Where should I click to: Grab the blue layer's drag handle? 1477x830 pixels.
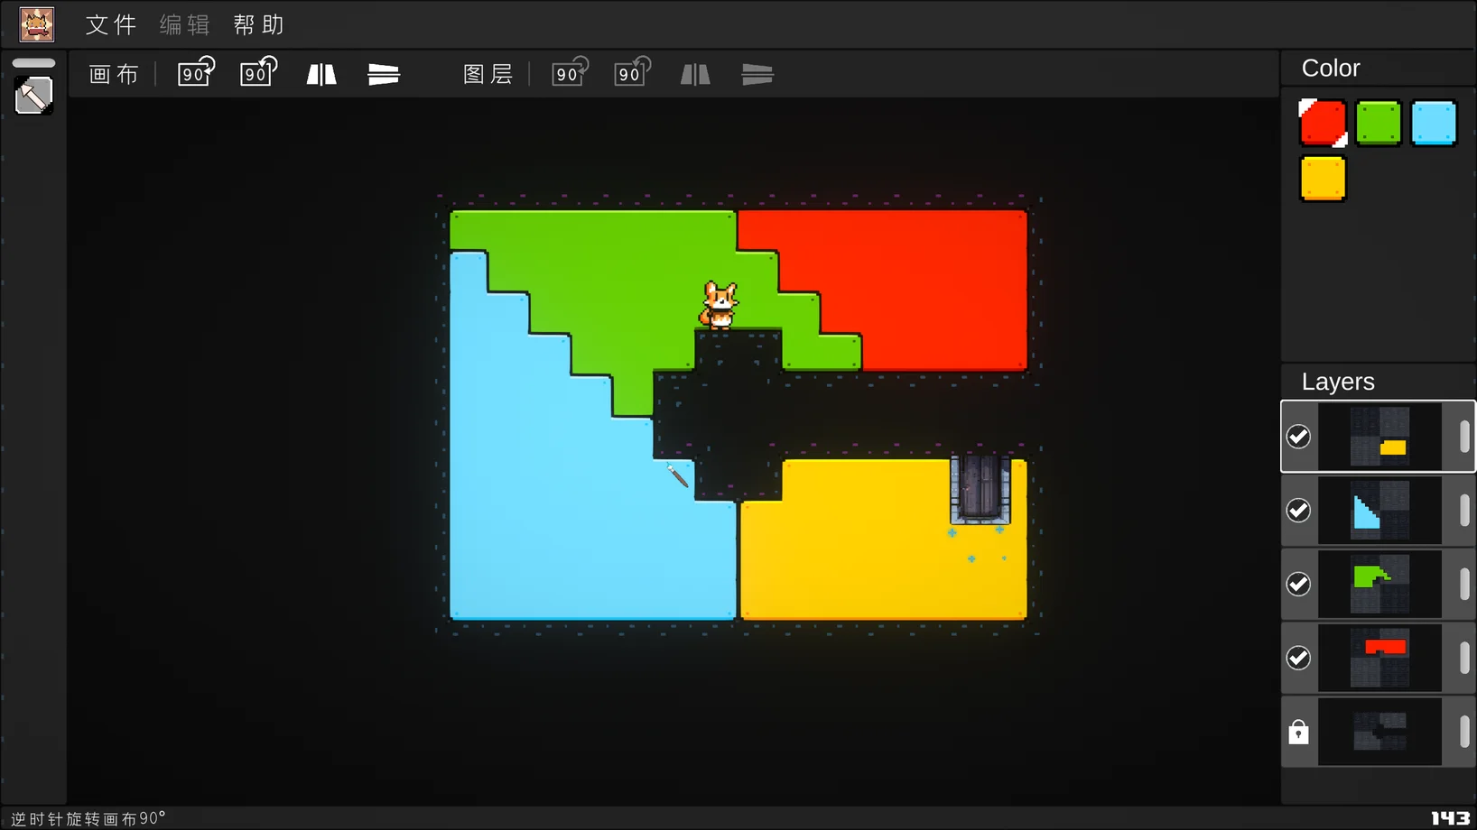click(1464, 511)
